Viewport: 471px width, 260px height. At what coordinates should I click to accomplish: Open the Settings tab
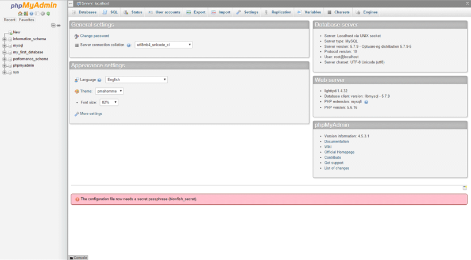(247, 12)
